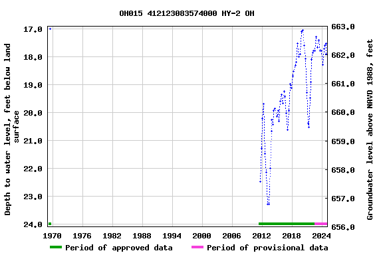The width and height of the screenshot is (383, 255).
Task: Click the long green approved period bar
Action: 287,224
